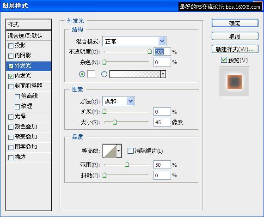Click the 新建样式 new style button

tap(235, 49)
